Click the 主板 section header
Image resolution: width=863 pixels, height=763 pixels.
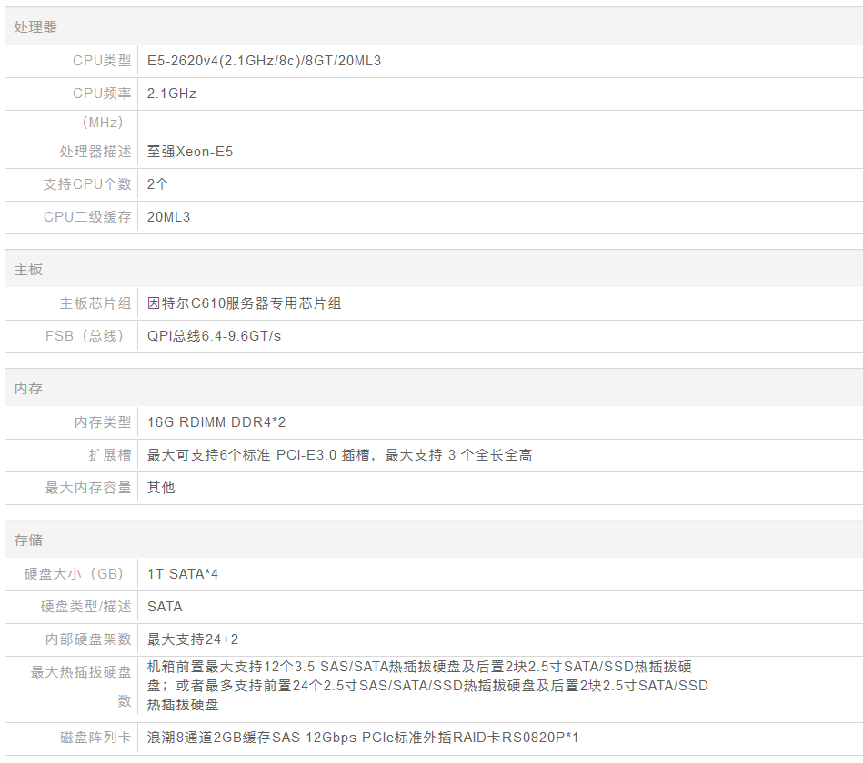point(28,270)
